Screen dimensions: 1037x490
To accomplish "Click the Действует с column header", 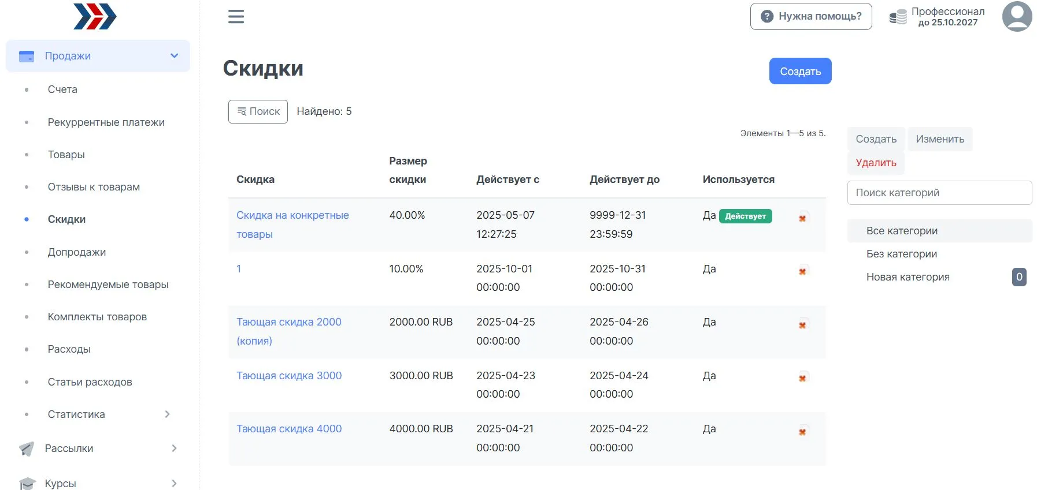I will click(508, 179).
